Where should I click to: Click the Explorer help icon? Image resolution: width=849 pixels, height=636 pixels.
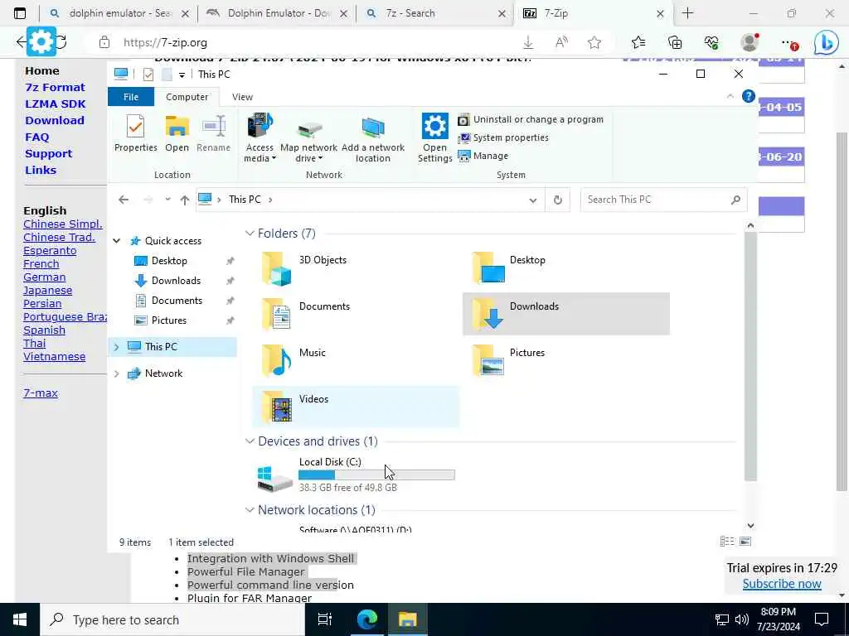pos(749,96)
